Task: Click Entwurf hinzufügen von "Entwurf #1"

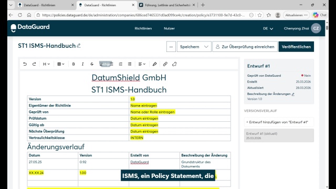Action: (x=279, y=122)
